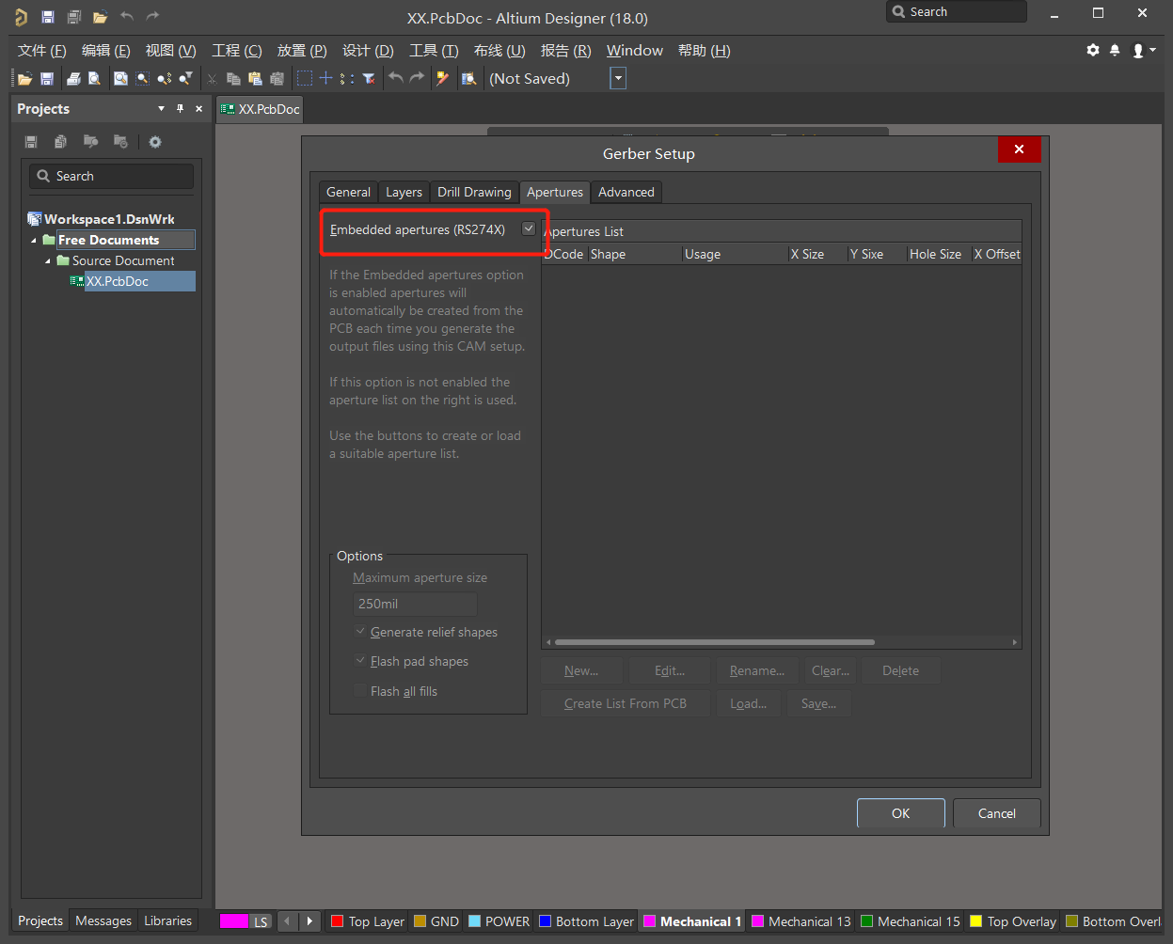Click the Cross Probe toolbar icon

point(442,79)
